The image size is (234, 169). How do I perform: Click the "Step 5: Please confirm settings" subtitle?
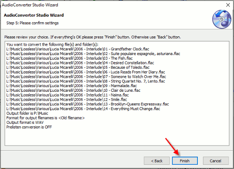tap(32, 23)
